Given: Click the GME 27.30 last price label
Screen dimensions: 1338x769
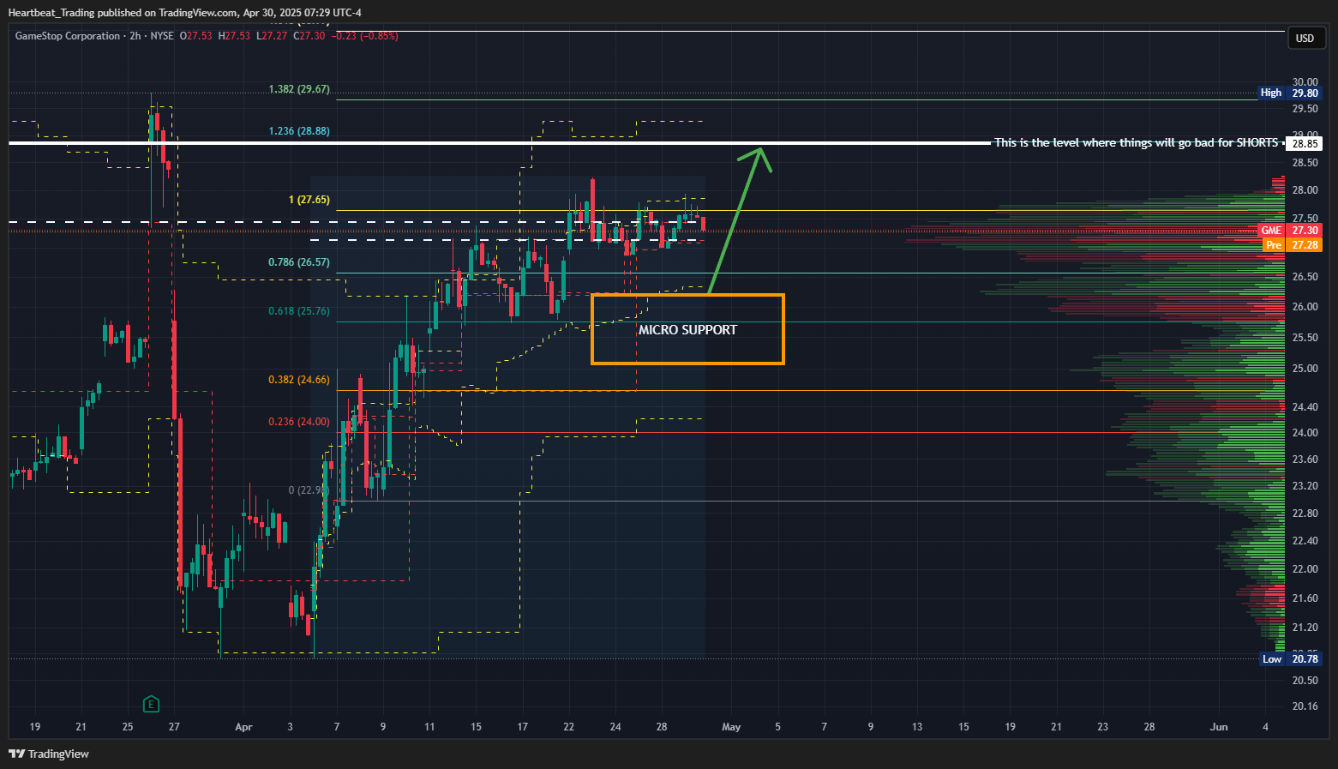Looking at the screenshot, I should coord(1289,231).
